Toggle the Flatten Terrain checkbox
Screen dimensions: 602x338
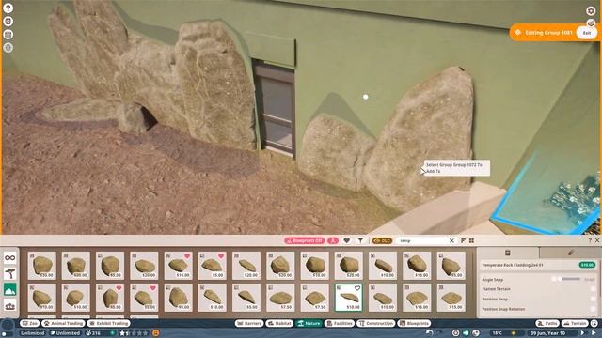coord(594,289)
